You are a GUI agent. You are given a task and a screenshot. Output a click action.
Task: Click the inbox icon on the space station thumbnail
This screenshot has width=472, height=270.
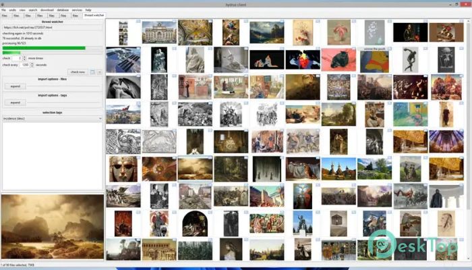(138, 49)
